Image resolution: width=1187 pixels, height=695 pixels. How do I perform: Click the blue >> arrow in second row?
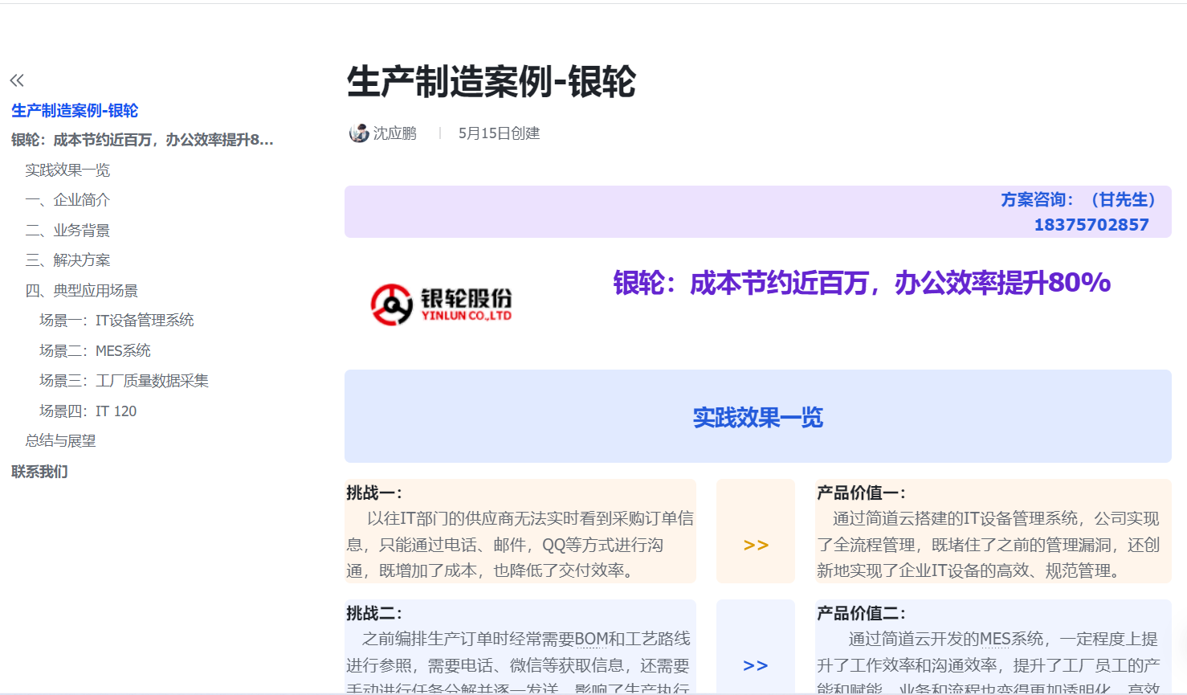[x=756, y=665]
